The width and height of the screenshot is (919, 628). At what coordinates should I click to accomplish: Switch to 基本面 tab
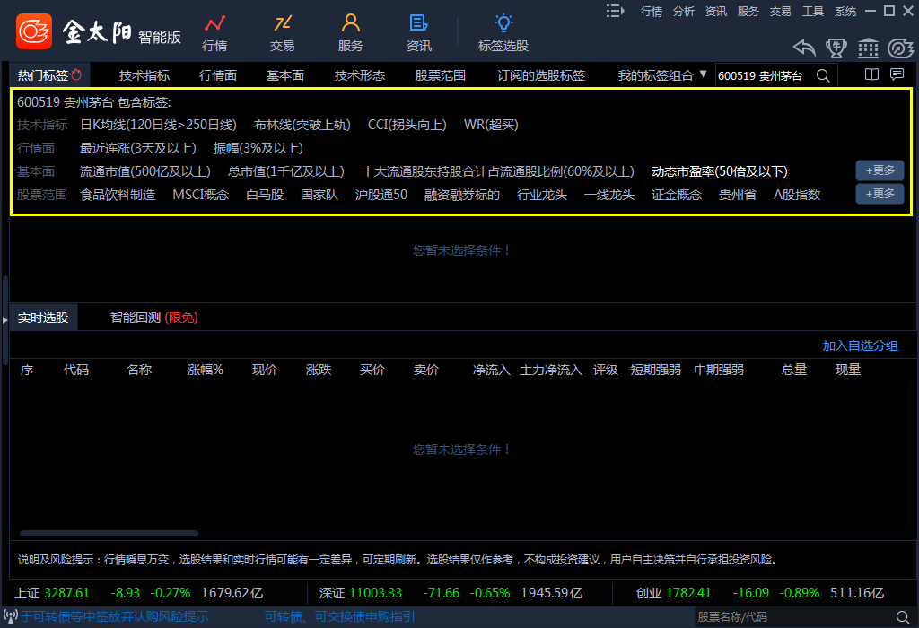(x=285, y=75)
